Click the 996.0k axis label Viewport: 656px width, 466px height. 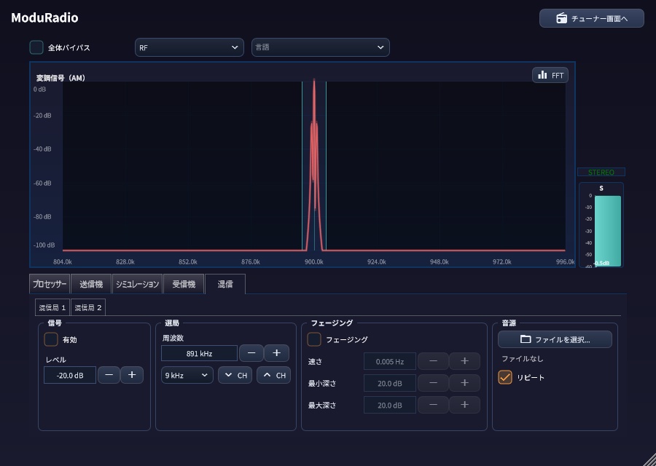[565, 261]
